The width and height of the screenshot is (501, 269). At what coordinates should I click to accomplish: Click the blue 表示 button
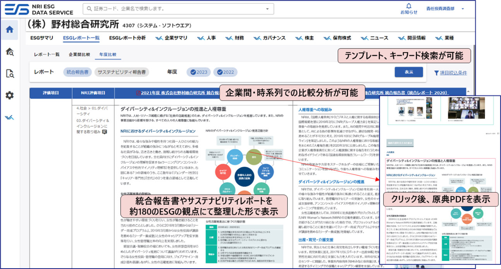(409, 72)
